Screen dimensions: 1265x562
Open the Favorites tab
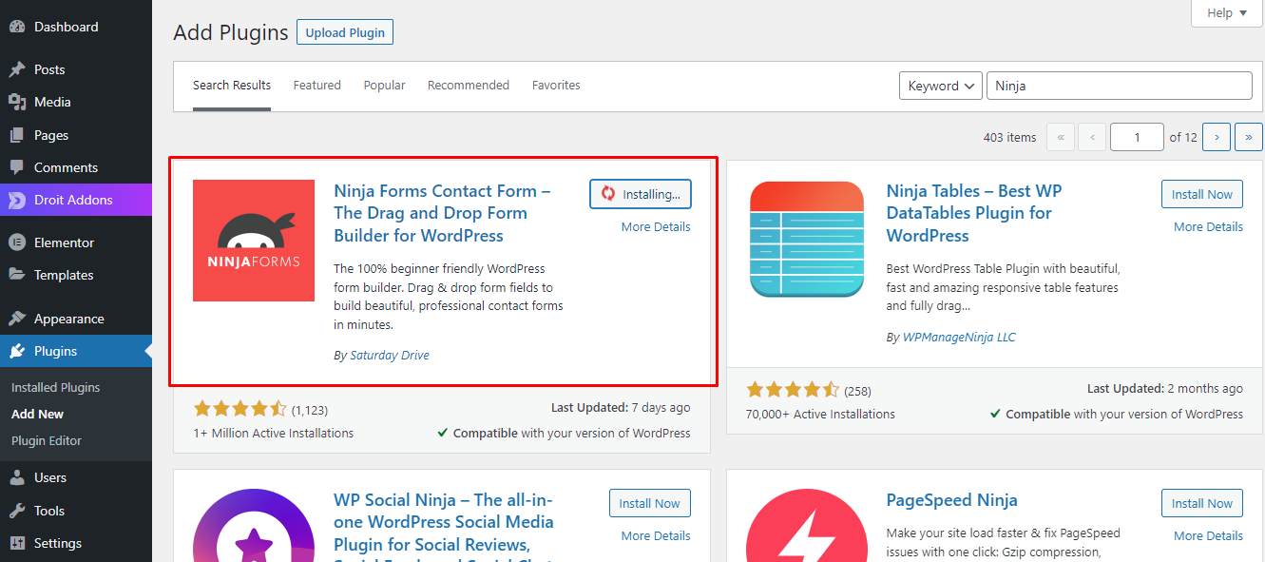556,86
